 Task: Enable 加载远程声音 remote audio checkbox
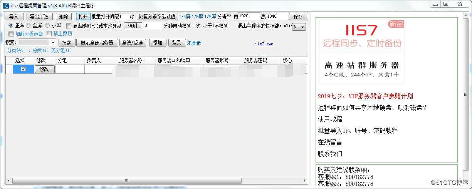point(11,34)
